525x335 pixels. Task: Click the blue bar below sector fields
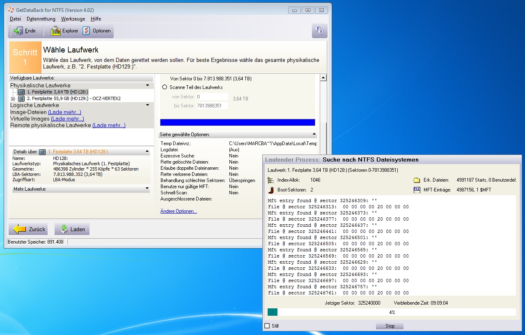237,122
